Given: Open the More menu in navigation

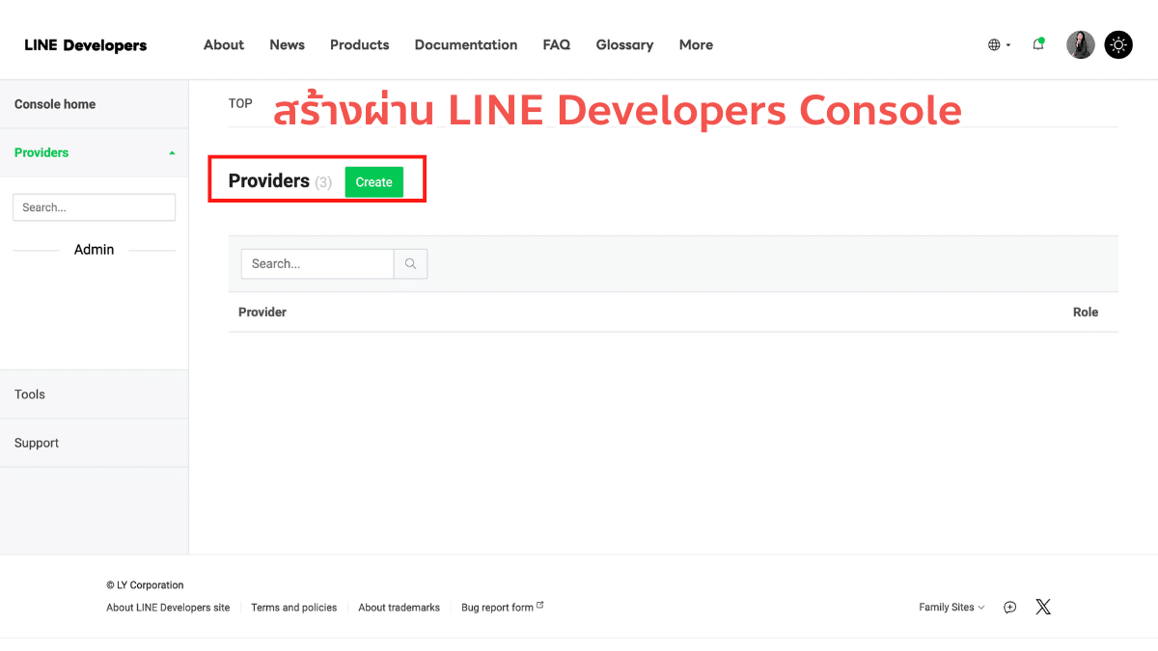Looking at the screenshot, I should coord(696,44).
